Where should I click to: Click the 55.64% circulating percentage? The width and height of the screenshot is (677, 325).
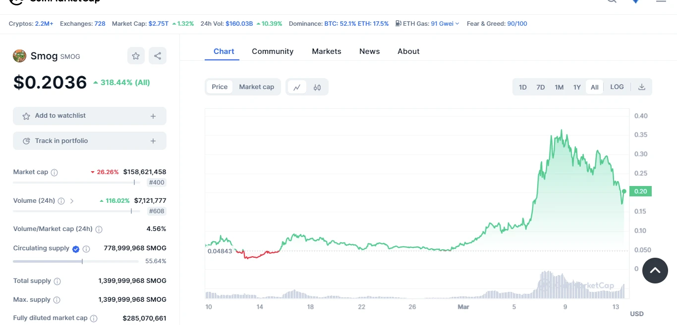point(156,261)
